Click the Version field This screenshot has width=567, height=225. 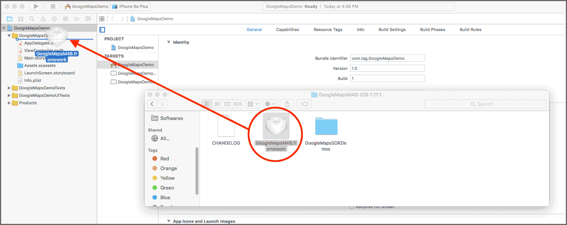tap(387, 68)
